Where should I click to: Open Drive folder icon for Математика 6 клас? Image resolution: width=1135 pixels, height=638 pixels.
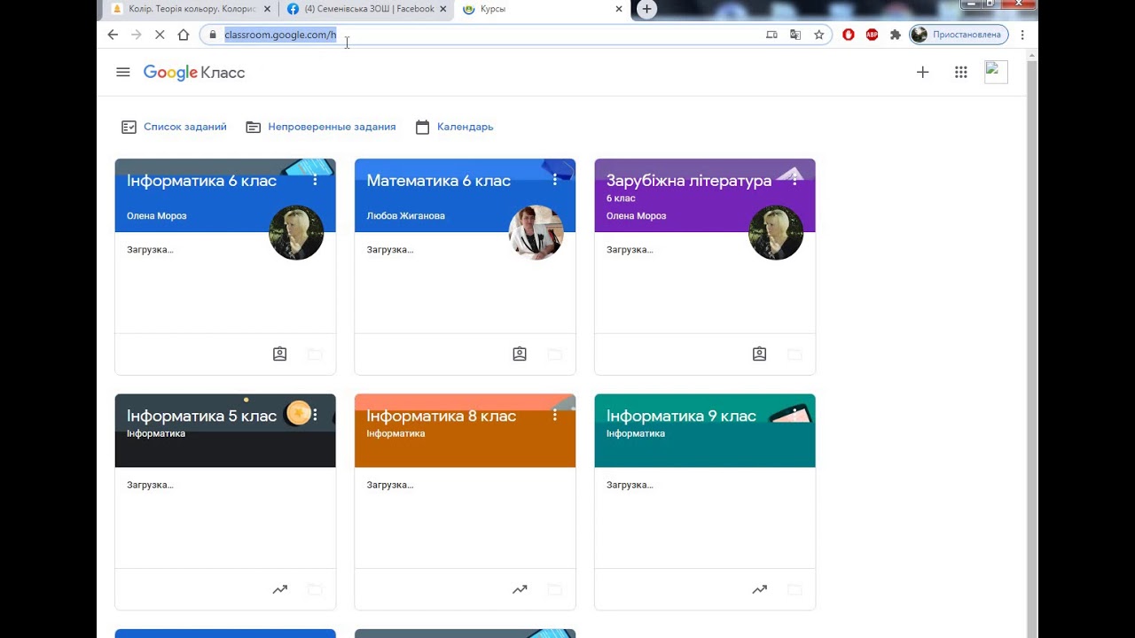(x=555, y=354)
